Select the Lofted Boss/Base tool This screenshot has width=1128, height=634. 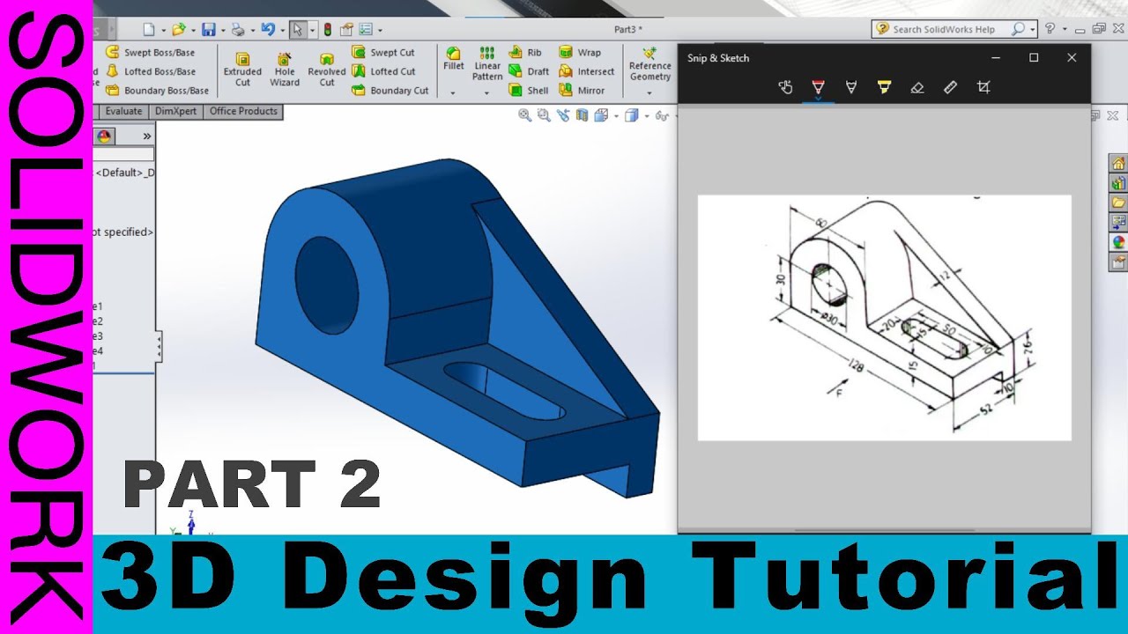point(151,71)
